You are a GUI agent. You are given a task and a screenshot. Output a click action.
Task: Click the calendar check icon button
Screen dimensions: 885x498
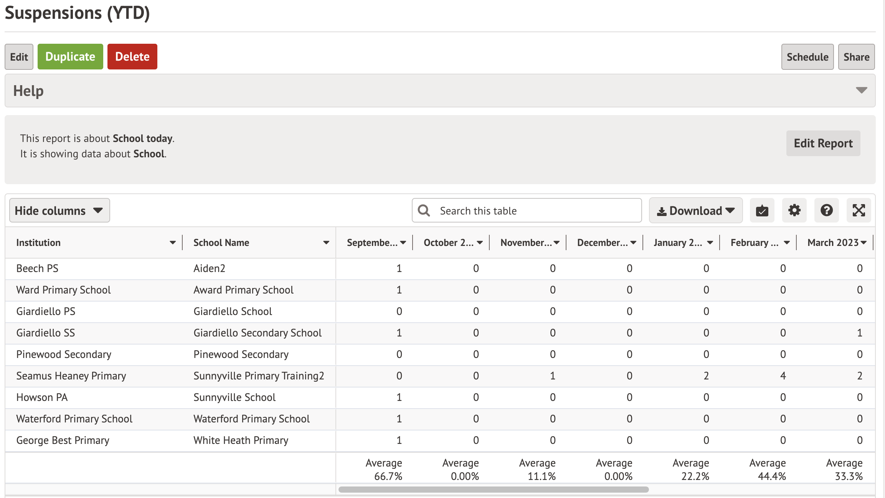click(762, 211)
